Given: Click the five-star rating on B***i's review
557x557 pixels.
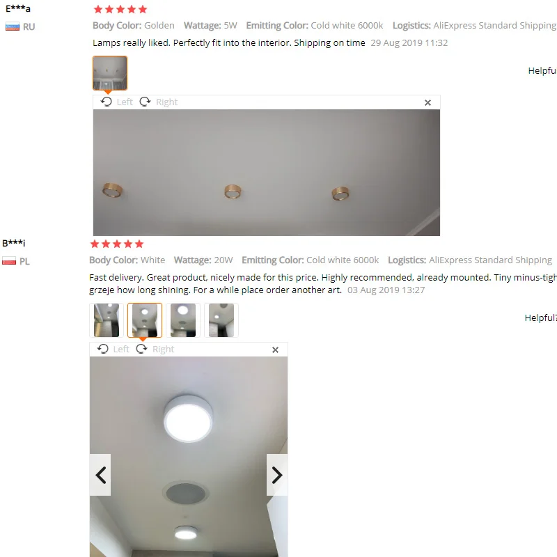Looking at the screenshot, I should pyautogui.click(x=117, y=244).
